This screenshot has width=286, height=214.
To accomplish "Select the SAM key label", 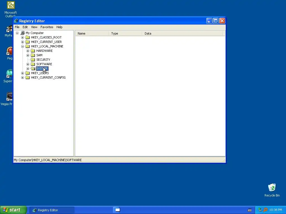I will [39, 55].
